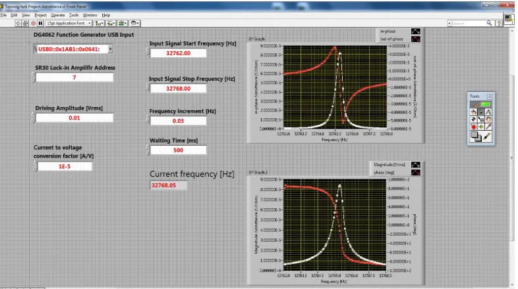
Task: Click the XY Graph in-phase plot area
Action: coord(335,87)
